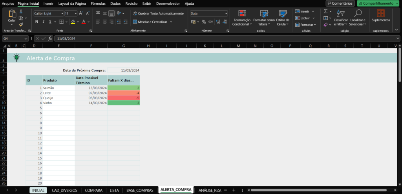Click the yellow fill color swatch

(73, 22)
